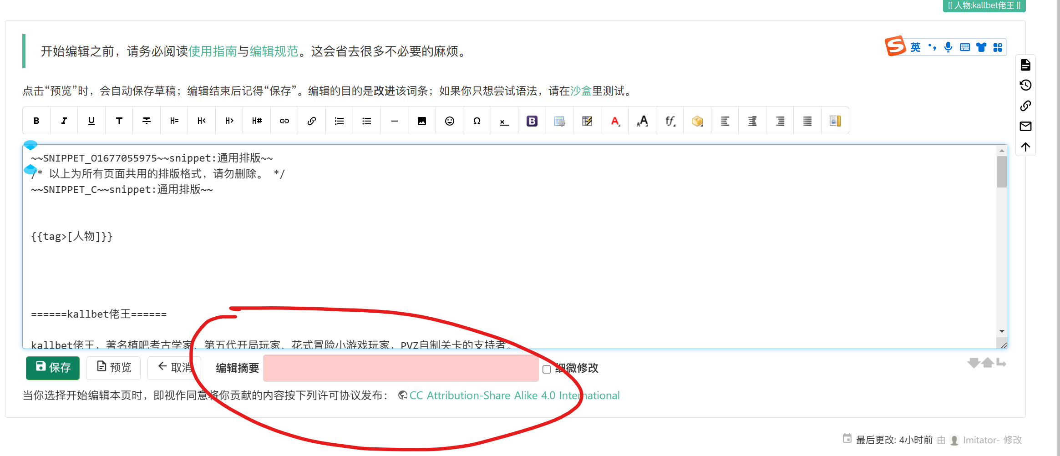Click the editor's vertical scrollbar thumb
This screenshot has height=456, width=1060.
tap(1001, 172)
